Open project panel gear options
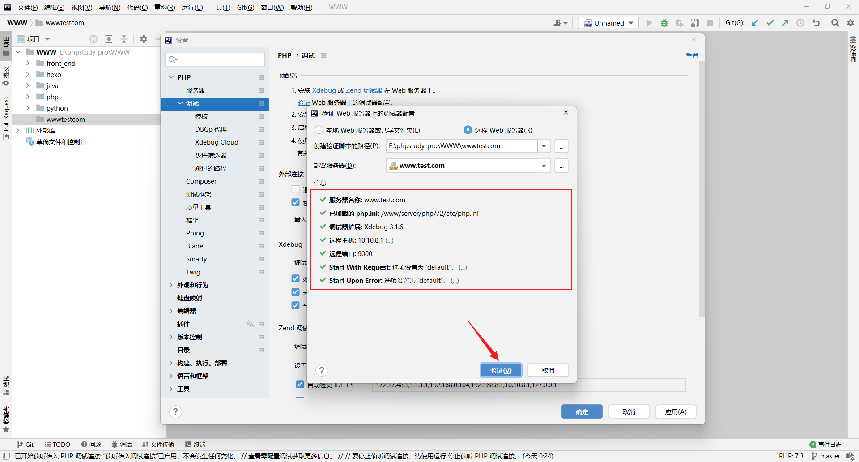 144,39
